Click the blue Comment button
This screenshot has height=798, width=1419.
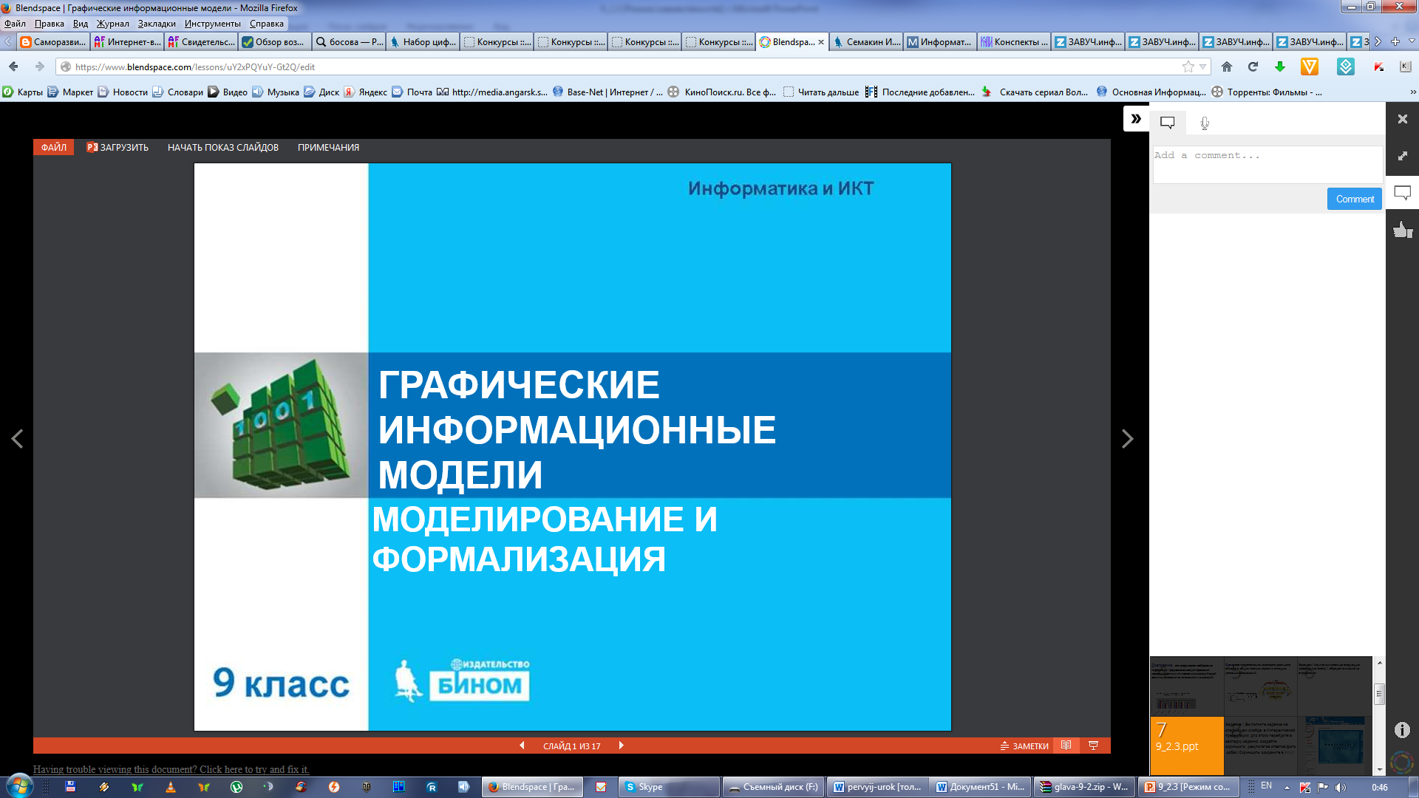pos(1354,199)
